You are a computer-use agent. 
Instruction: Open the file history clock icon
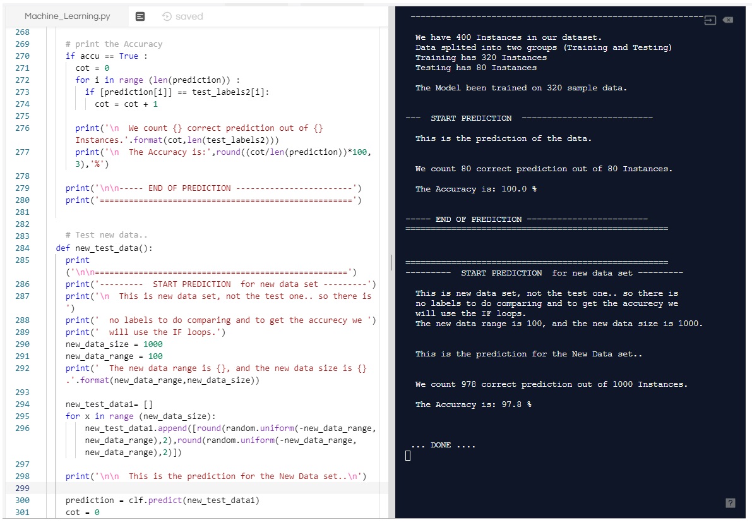[x=167, y=16]
